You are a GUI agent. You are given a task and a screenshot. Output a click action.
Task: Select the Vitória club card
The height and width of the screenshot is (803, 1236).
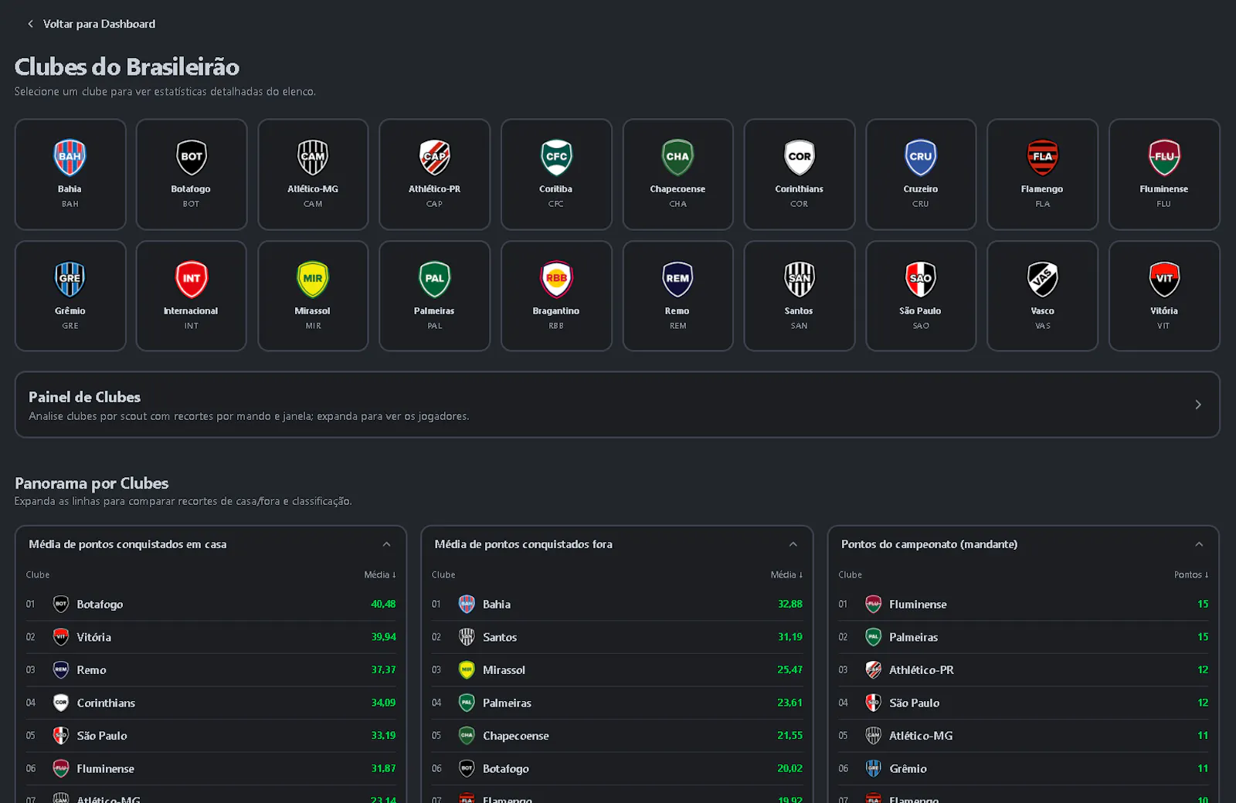[x=1164, y=296]
